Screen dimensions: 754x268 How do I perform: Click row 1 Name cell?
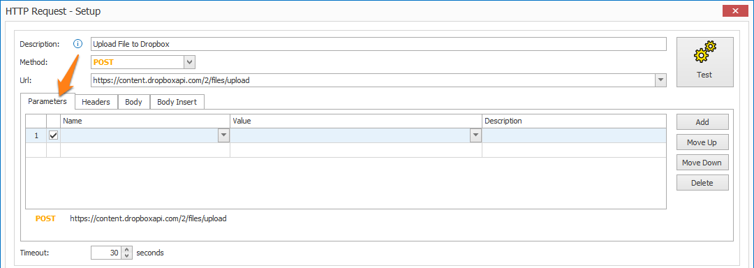click(x=140, y=136)
